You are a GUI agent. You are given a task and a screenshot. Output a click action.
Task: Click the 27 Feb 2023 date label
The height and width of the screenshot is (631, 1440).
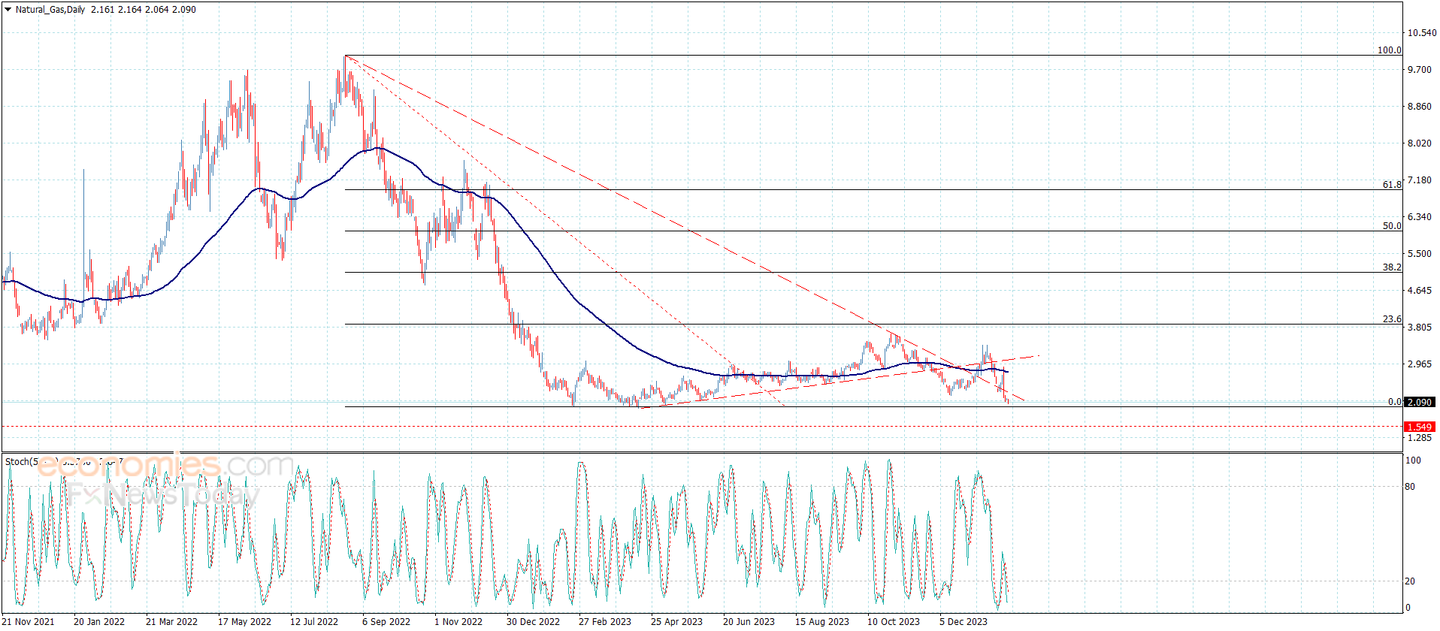coord(605,621)
